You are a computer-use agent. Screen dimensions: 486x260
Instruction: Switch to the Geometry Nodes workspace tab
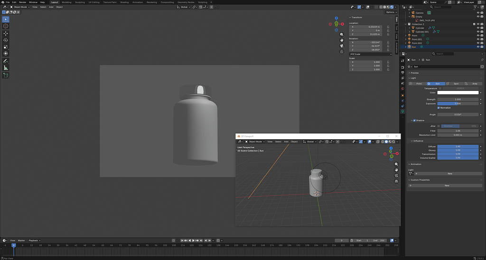pos(186,2)
